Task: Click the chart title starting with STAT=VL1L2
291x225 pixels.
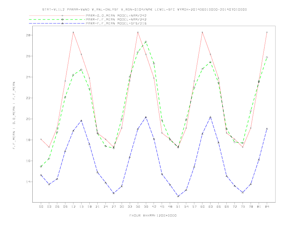Action: point(144,10)
